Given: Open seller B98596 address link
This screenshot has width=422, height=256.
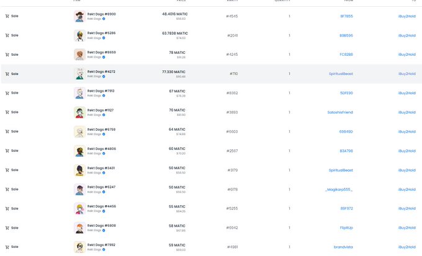Looking at the screenshot, I should pyautogui.click(x=346, y=35).
